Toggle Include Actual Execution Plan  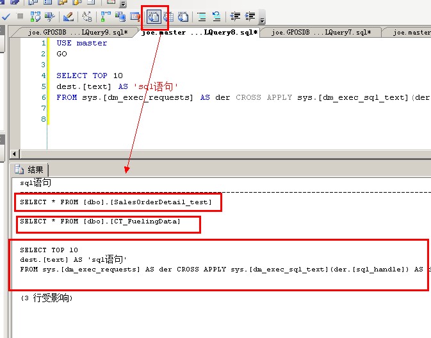106,17
